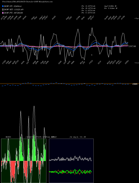Click the 'Pre O: 12751.46' value

click(88, 6)
